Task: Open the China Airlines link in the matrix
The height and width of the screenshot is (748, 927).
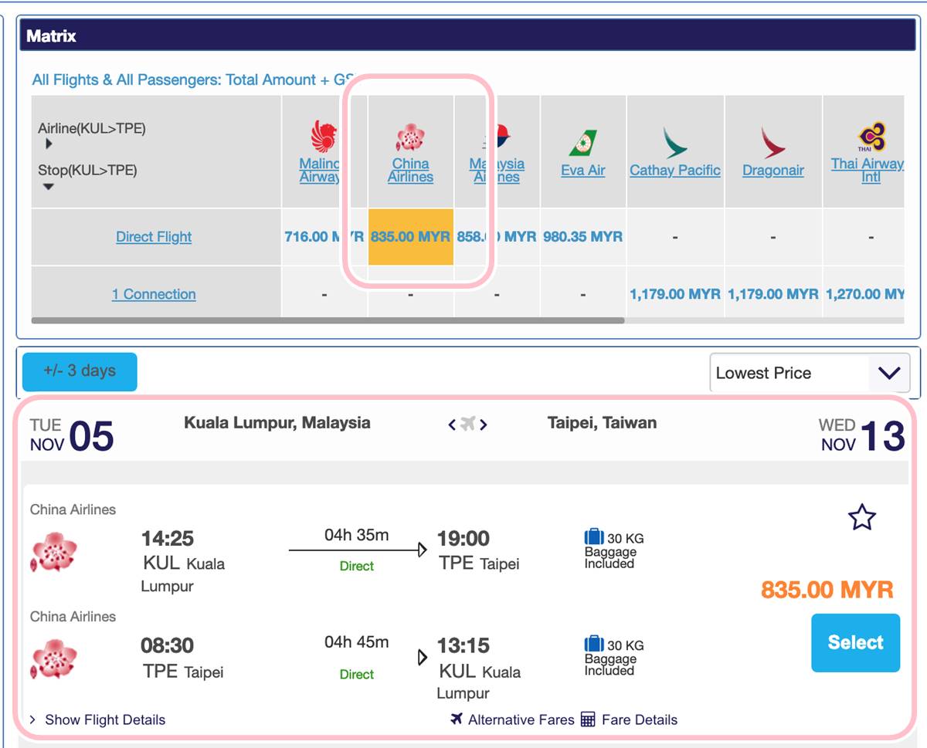Action: coord(410,170)
